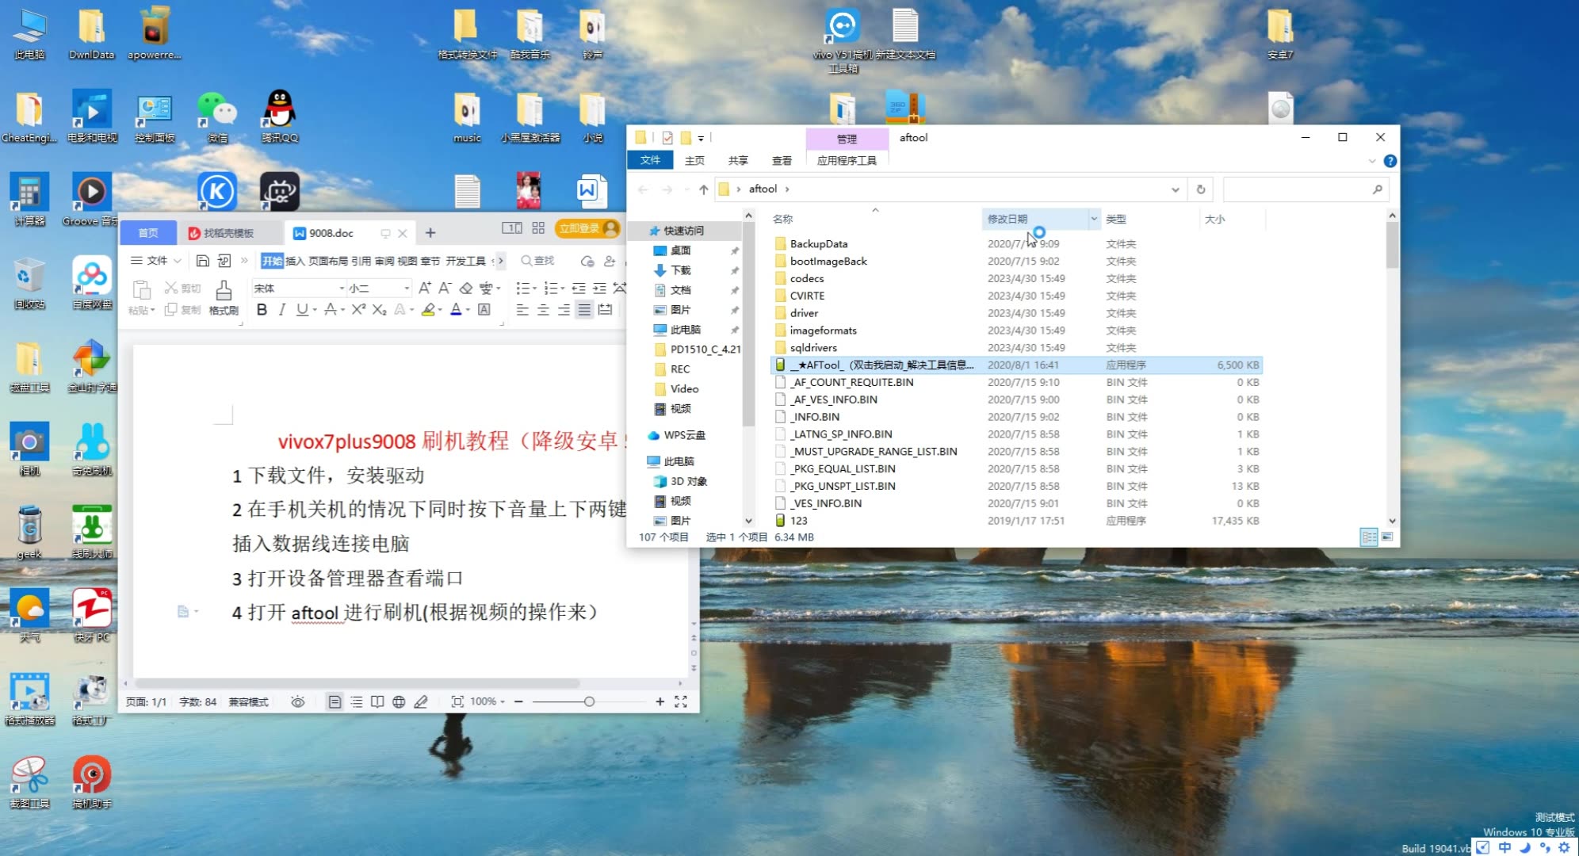Expand the address bar history dropdown
Viewport: 1579px width, 856px height.
click(x=1176, y=189)
